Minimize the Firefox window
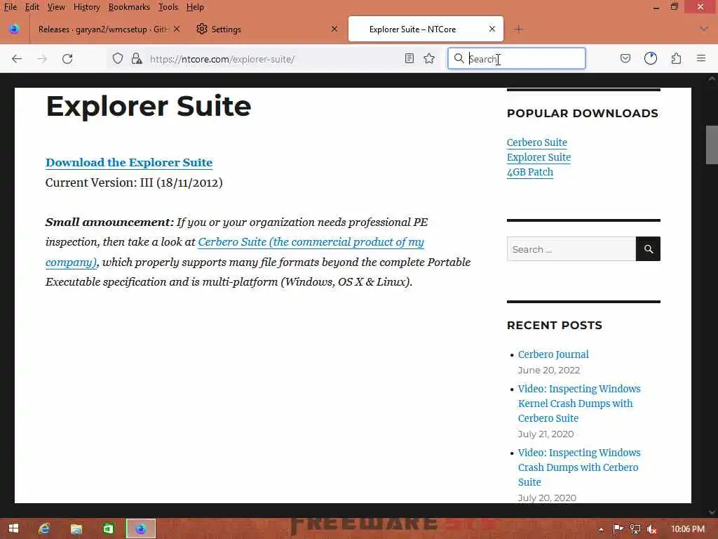This screenshot has height=539, width=718. (x=656, y=7)
